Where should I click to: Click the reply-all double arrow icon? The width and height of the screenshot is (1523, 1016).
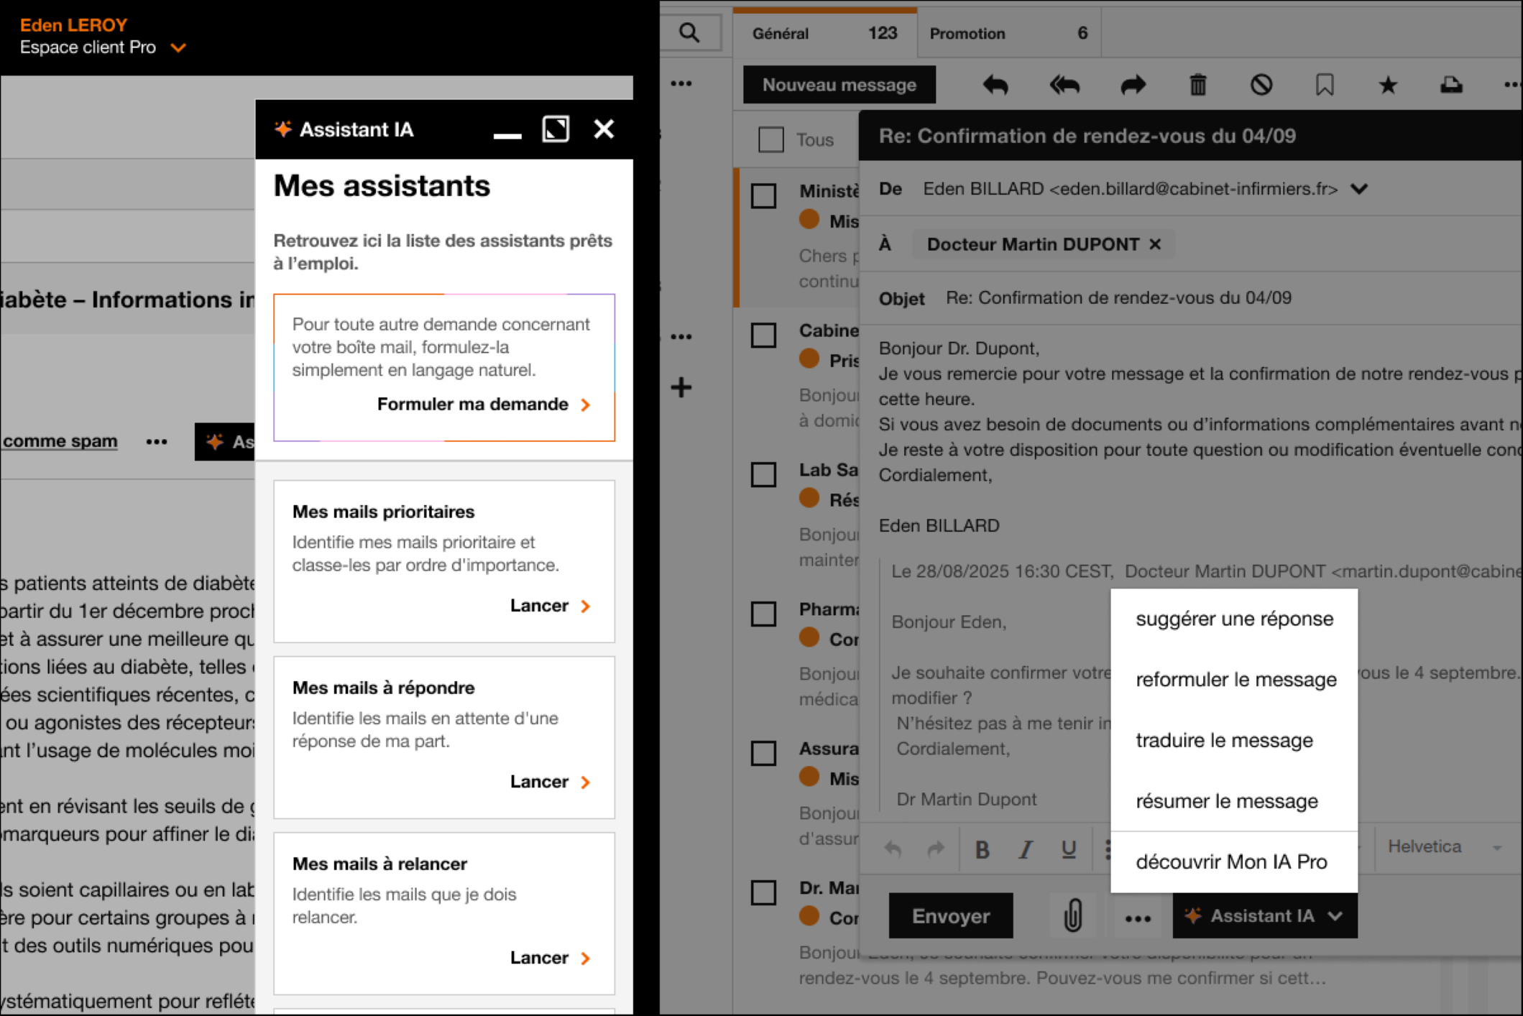pos(1064,86)
